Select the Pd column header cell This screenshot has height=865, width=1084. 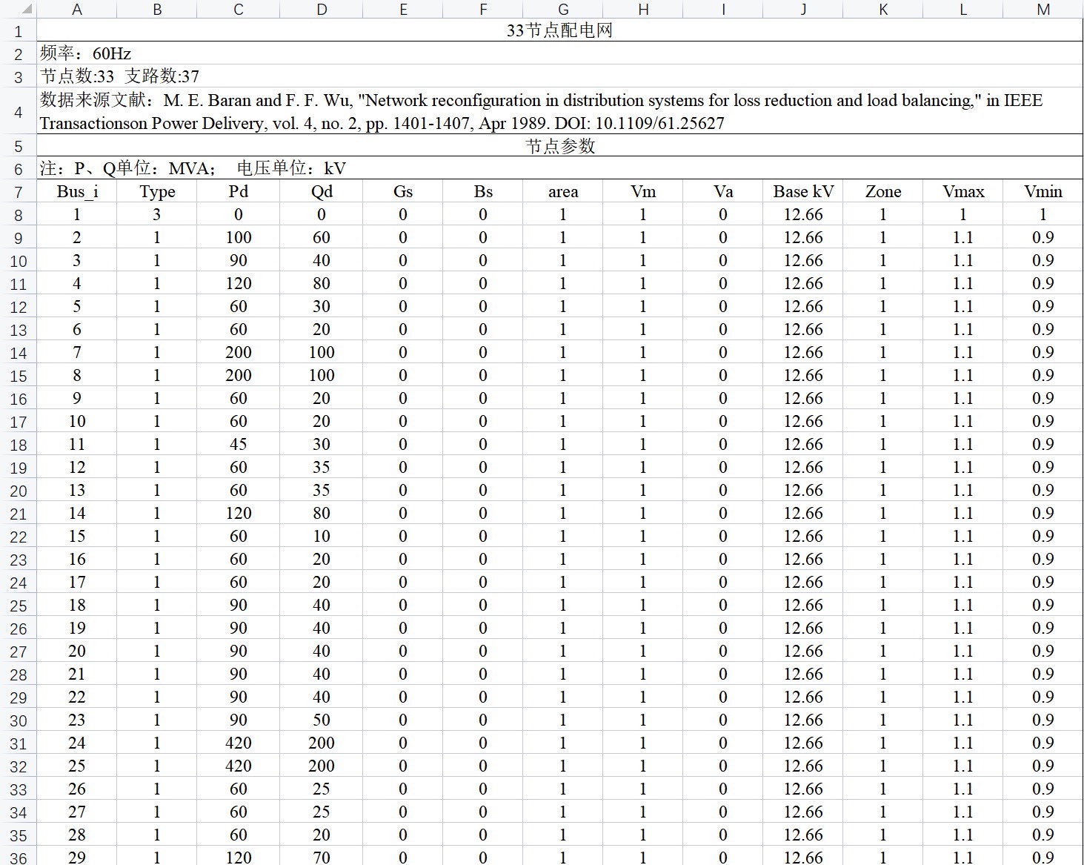pos(238,191)
